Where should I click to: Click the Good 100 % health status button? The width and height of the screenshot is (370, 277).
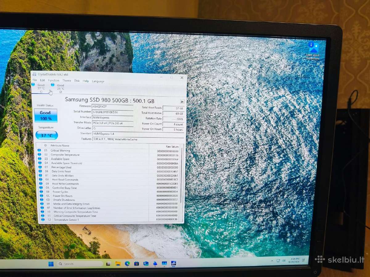tap(45, 115)
